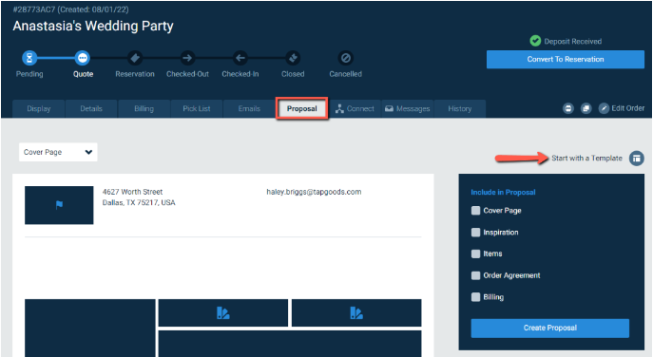
Task: Click the second swatch image placeholder icon
Action: tap(356, 312)
